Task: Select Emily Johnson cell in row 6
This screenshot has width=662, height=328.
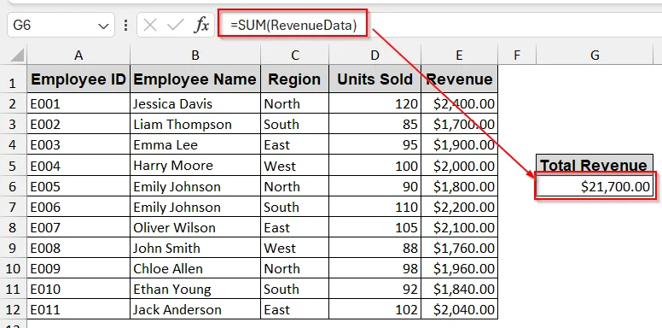Action: point(195,186)
